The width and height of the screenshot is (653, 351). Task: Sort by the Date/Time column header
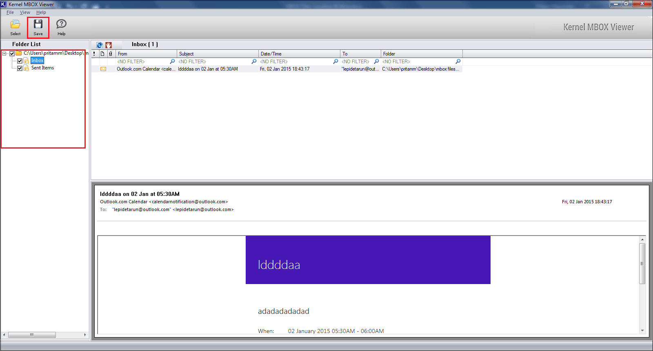[299, 53]
